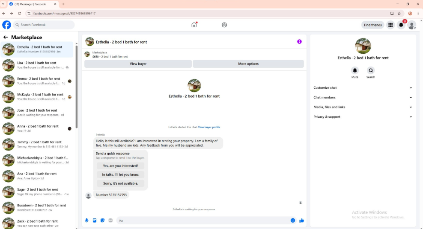Open the Zack conversation

pyautogui.click(x=37, y=223)
